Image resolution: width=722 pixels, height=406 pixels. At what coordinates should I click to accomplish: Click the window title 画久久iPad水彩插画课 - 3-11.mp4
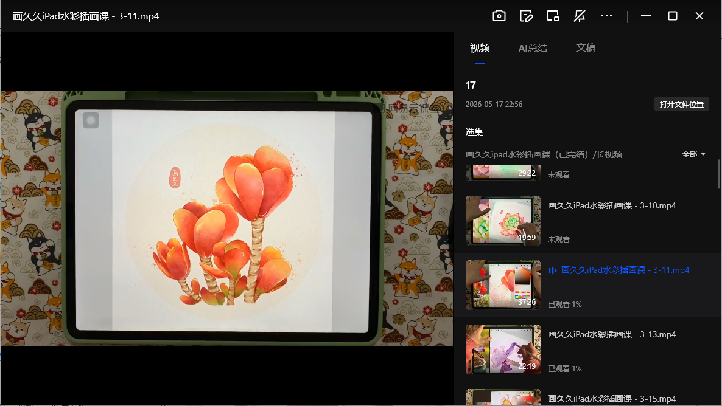point(86,16)
